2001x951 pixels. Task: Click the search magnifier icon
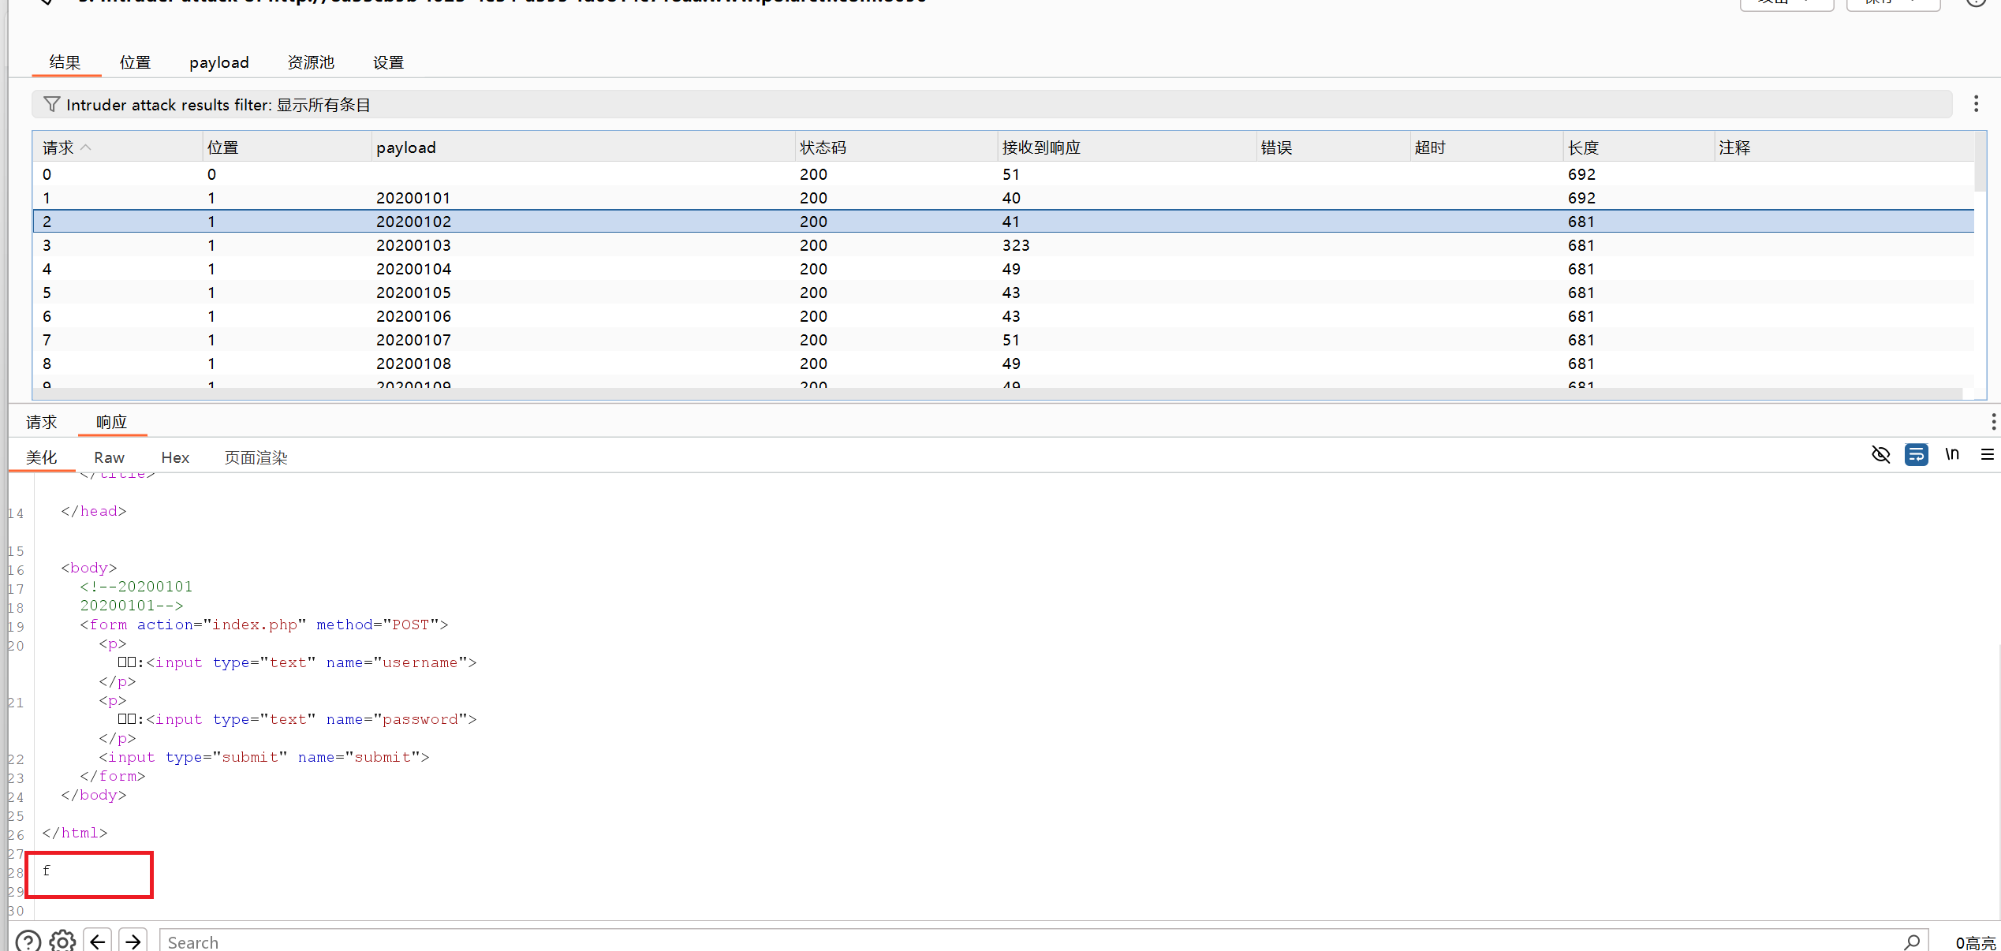click(1912, 942)
